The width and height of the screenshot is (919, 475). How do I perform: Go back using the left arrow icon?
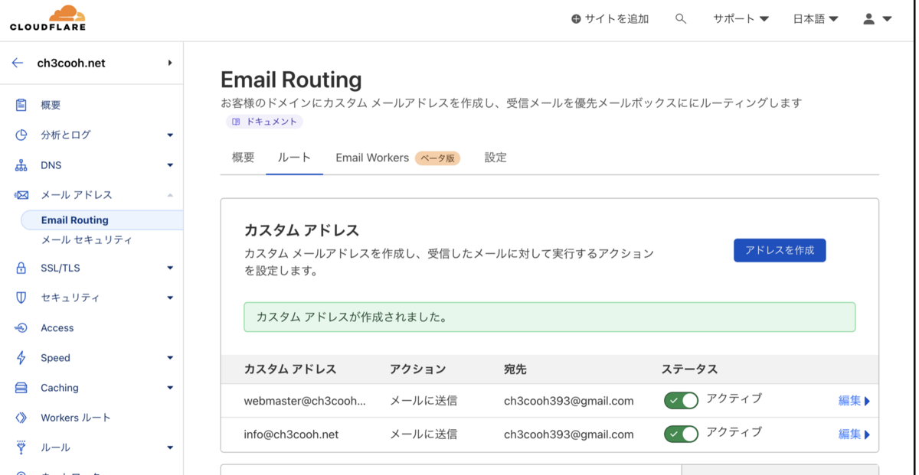[x=18, y=63]
